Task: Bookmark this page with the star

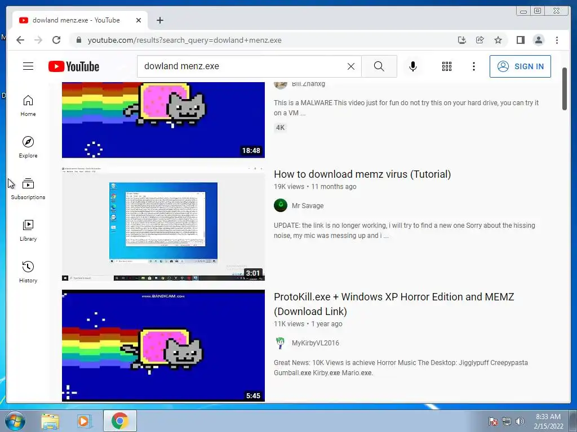Action: pyautogui.click(x=498, y=40)
